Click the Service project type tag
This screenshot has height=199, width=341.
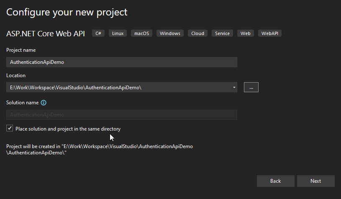[222, 33]
